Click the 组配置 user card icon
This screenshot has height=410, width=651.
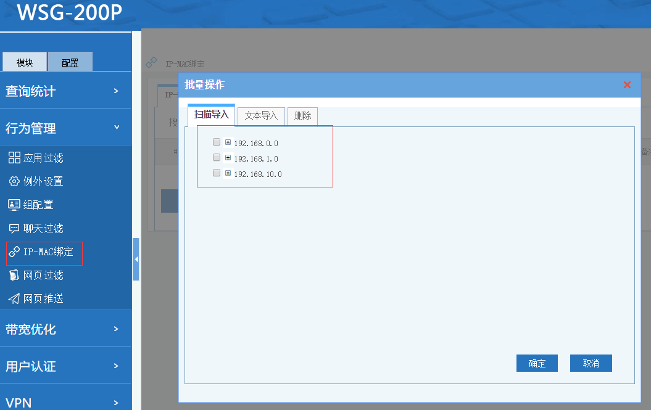pyautogui.click(x=14, y=205)
